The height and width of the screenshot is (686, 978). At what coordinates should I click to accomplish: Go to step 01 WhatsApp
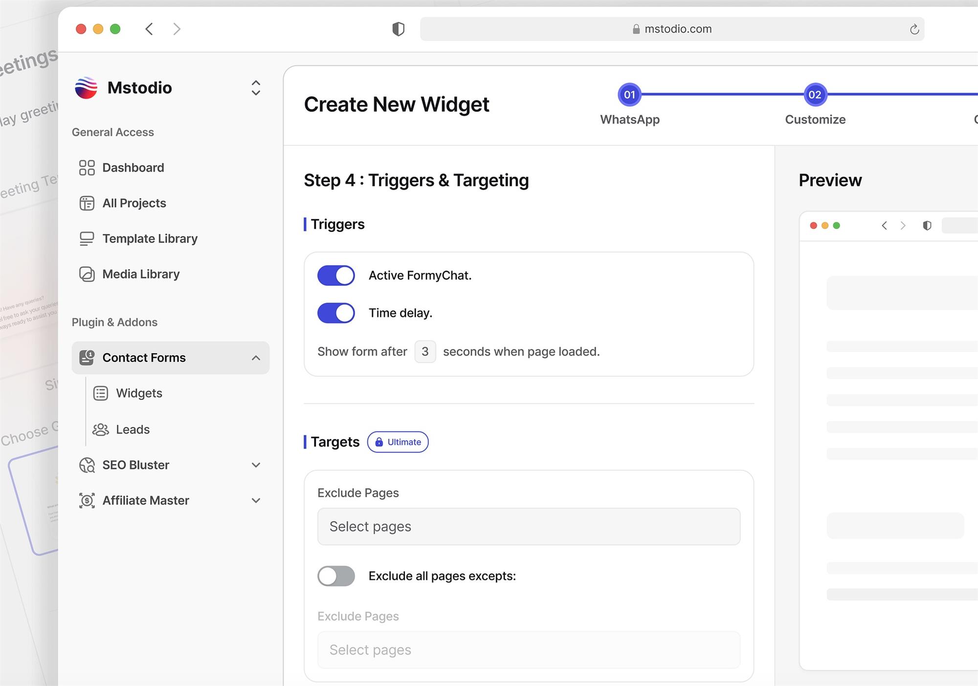click(x=629, y=95)
